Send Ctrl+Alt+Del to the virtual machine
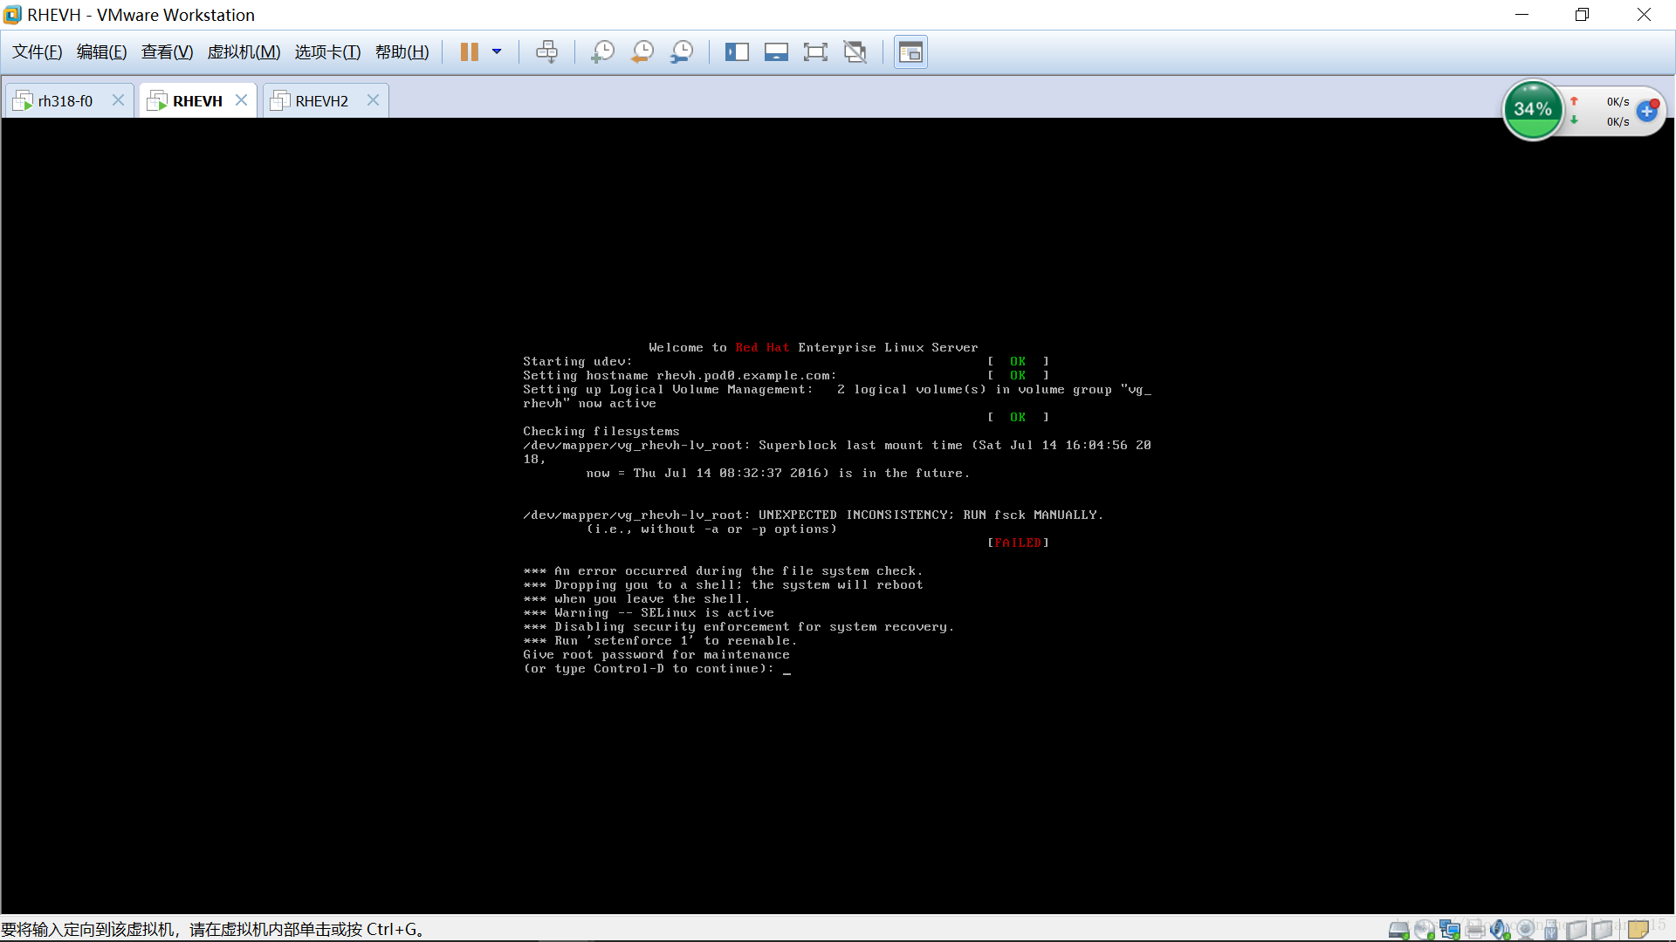The image size is (1676, 942). 547,52
